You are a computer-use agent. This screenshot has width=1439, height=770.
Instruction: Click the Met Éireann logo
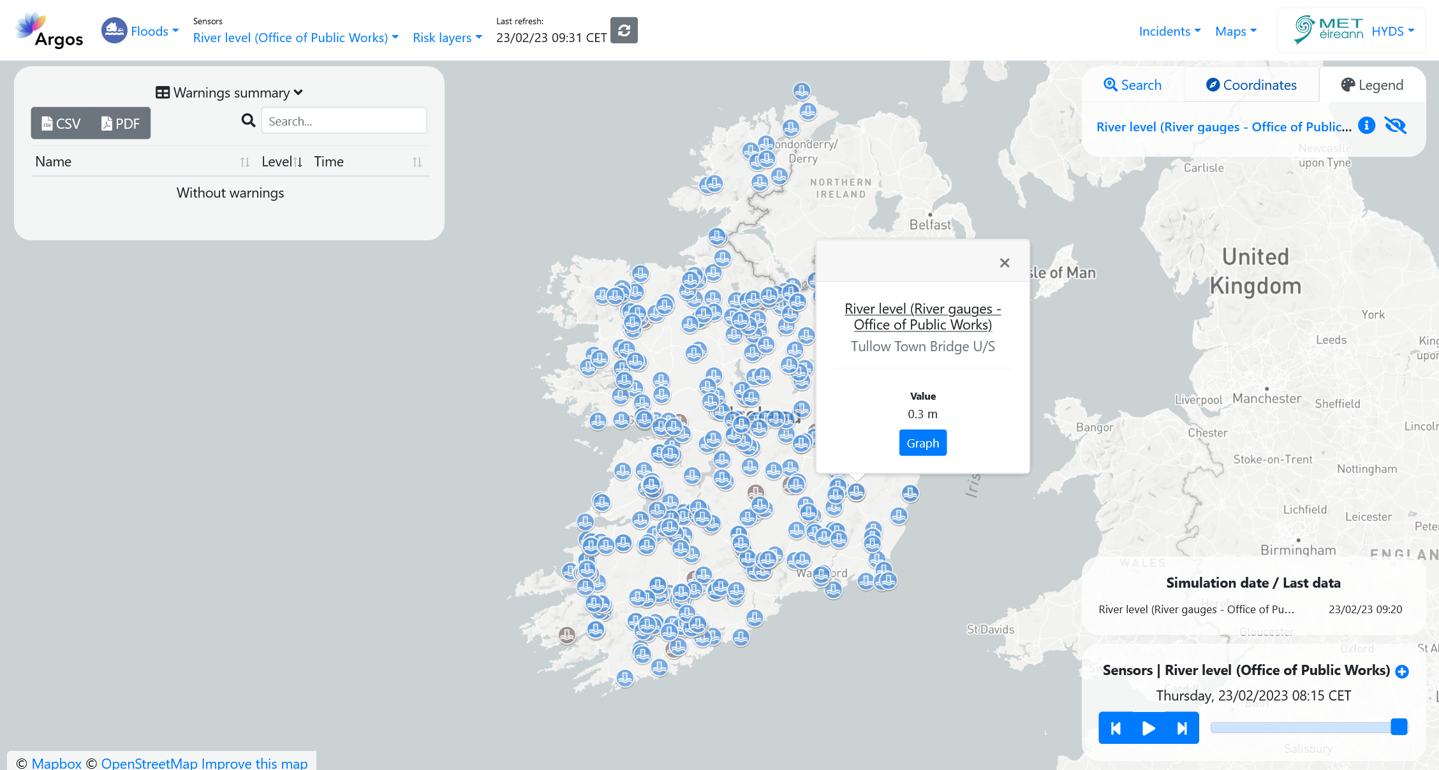click(x=1329, y=30)
